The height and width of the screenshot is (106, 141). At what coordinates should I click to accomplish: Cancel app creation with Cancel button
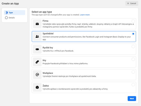pos(132,4)
